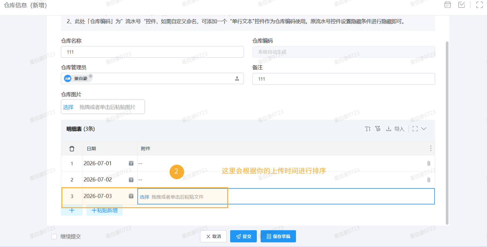Click the disabled 仓库编码 field

(x=344, y=52)
